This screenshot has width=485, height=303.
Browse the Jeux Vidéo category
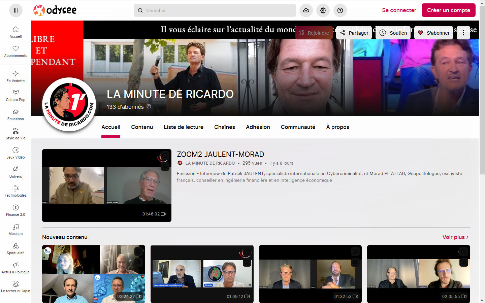pos(15,153)
